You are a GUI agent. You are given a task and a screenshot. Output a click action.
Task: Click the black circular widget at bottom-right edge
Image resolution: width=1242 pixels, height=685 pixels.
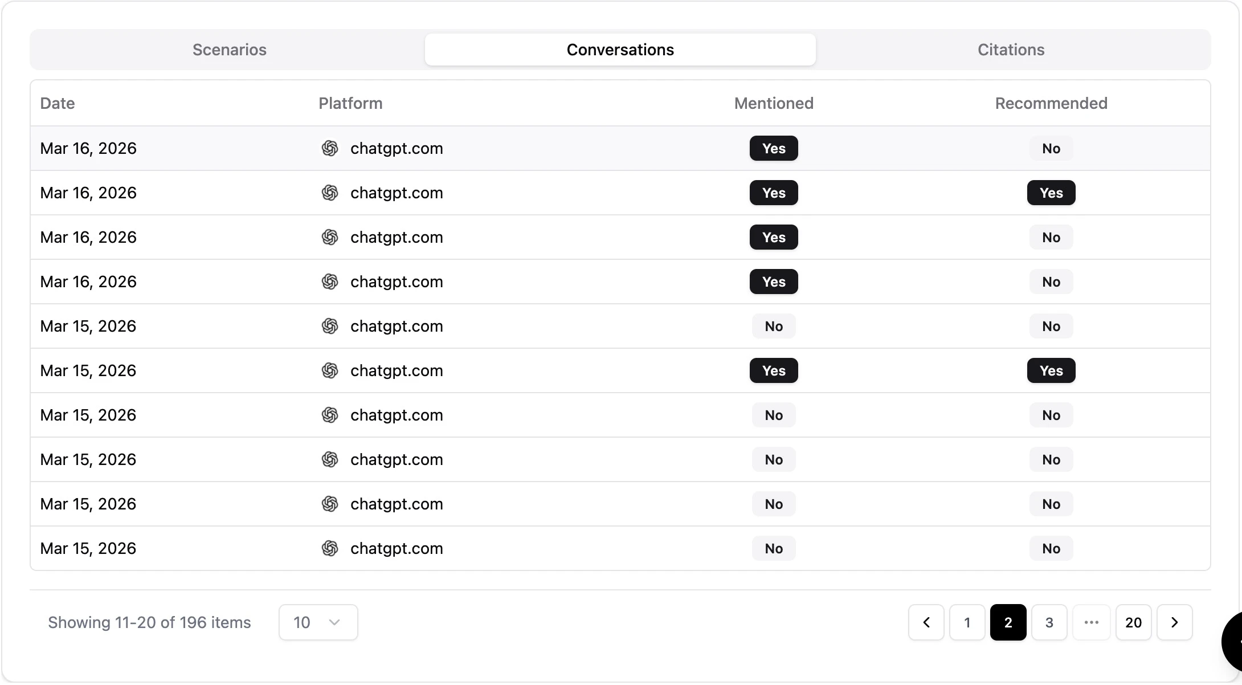(x=1233, y=641)
